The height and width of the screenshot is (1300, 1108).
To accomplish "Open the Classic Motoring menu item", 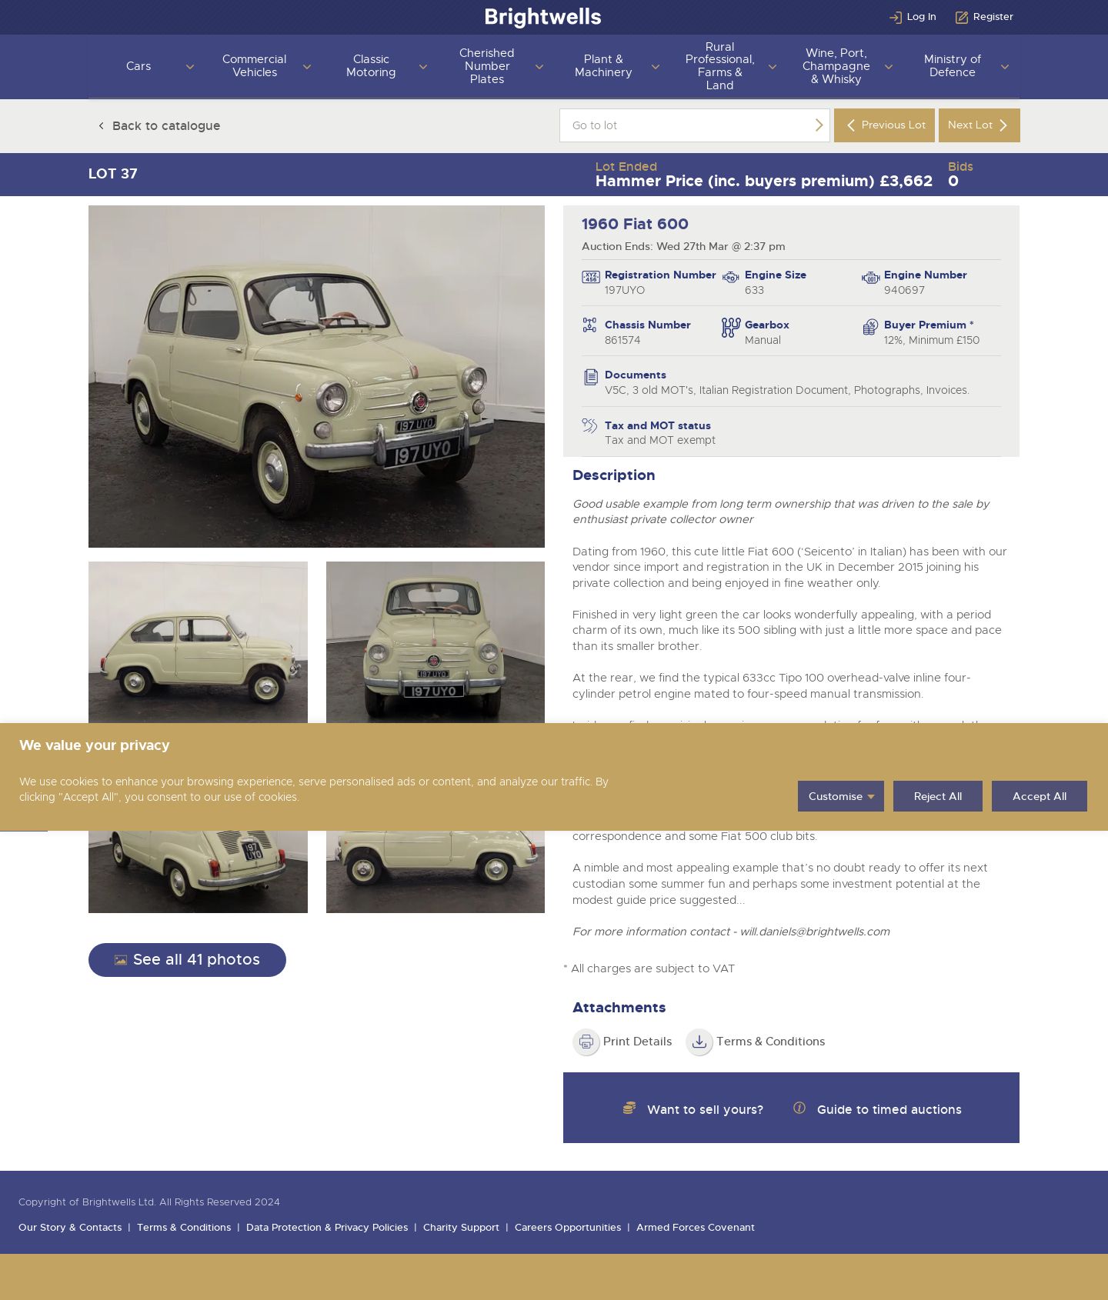I will coord(371,66).
